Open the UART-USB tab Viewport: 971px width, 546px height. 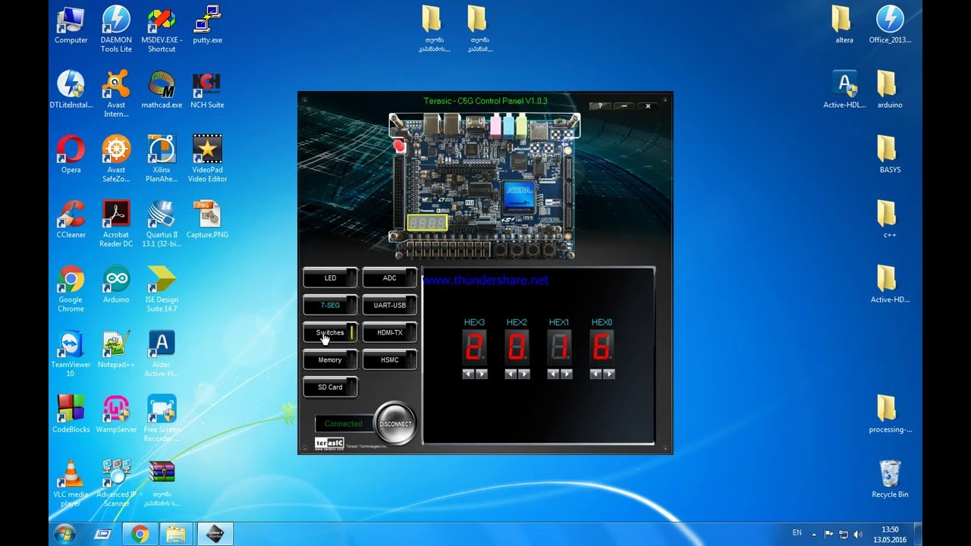389,306
